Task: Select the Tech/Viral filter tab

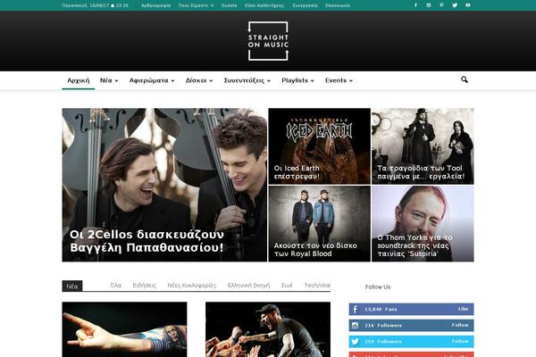Action: 317,286
